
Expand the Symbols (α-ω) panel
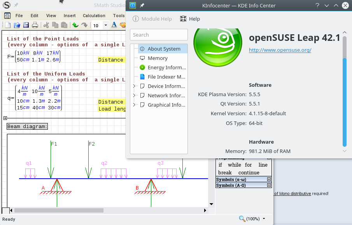tap(269, 179)
